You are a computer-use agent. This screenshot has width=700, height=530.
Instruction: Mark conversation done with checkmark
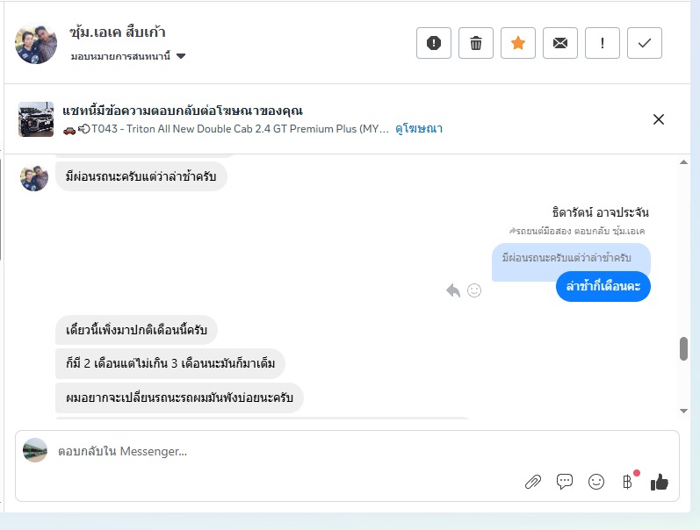tap(645, 43)
